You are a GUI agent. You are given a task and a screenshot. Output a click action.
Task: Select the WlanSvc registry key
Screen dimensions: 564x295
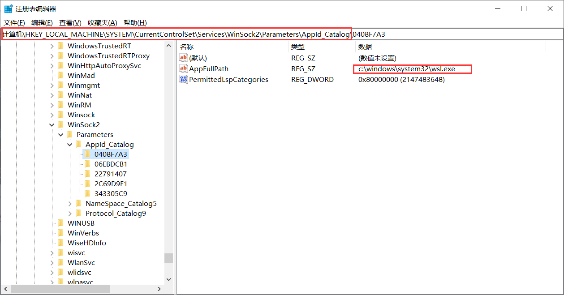click(81, 262)
